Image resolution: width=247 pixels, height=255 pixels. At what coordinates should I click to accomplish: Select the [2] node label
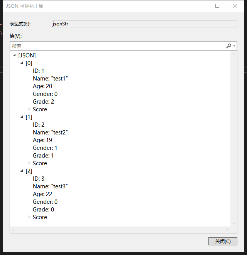pyautogui.click(x=29, y=171)
